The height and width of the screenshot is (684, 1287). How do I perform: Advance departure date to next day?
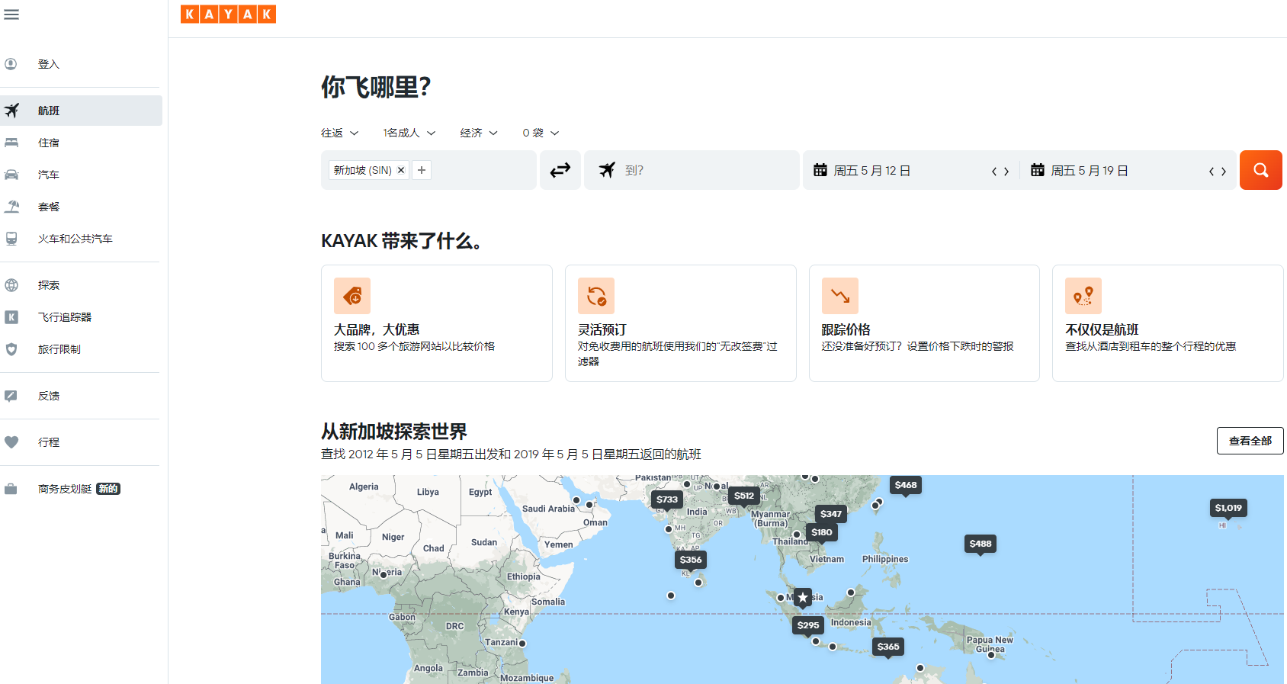[1006, 172]
